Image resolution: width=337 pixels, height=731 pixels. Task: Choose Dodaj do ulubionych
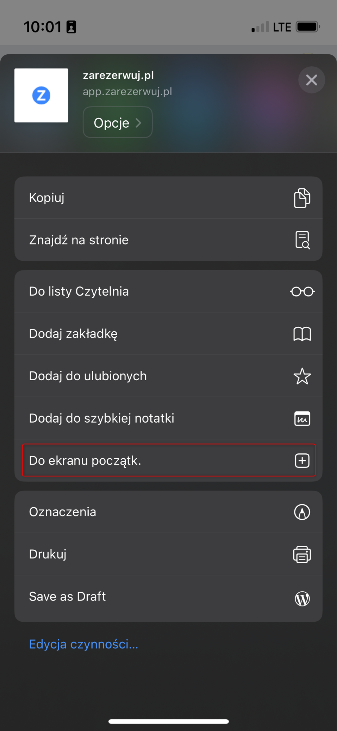88,376
